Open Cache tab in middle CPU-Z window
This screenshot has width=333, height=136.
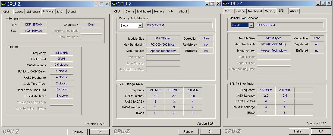130,11
